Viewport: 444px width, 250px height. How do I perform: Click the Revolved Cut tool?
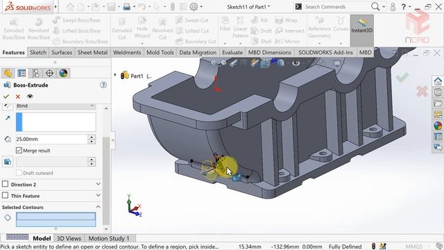pos(162,28)
